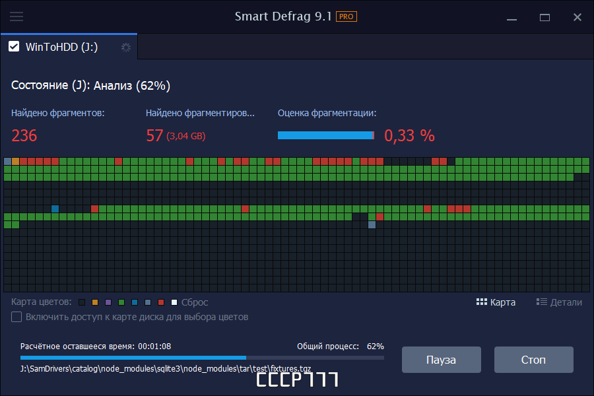This screenshot has height=396, width=594.
Task: Pick the white legend color swatch
Action: coord(174,302)
